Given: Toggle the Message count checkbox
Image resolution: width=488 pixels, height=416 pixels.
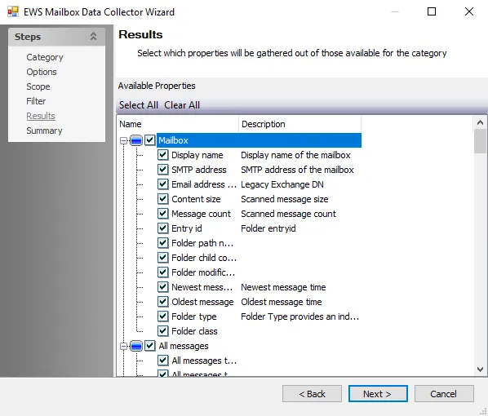Looking at the screenshot, I should click(163, 214).
